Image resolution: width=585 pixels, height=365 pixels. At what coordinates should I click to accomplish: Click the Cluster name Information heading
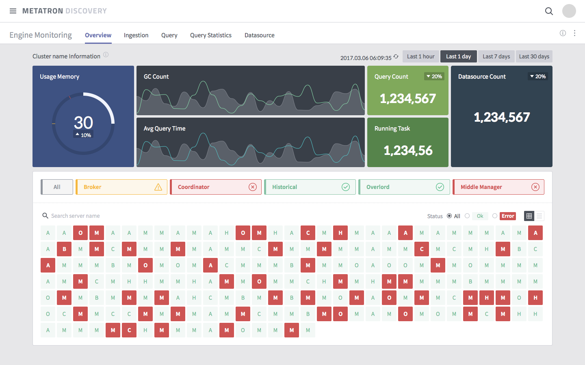tap(66, 56)
